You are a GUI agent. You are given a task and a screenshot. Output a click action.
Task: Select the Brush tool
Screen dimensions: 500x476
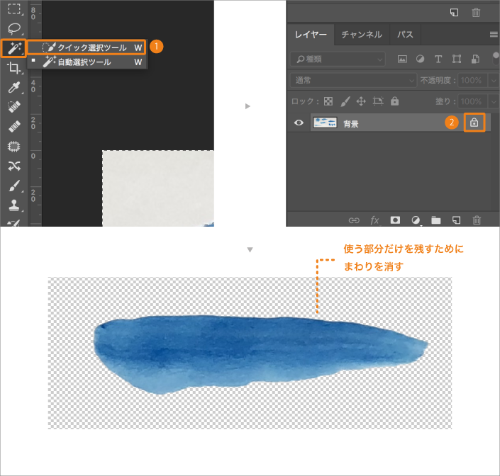pos(14,186)
